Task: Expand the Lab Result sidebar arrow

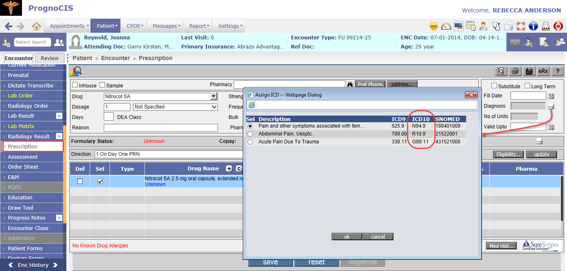Action: pos(59,116)
